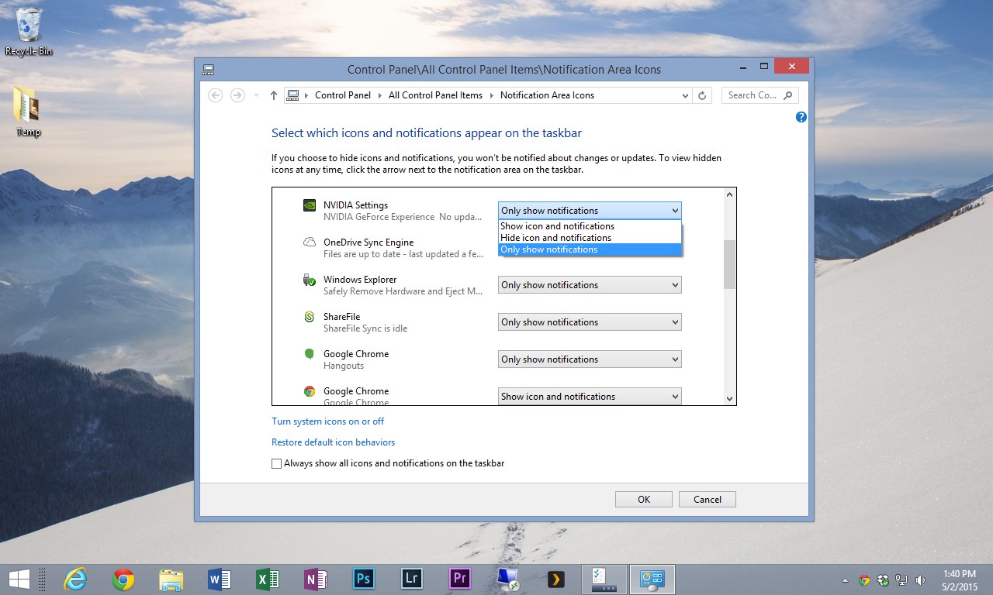This screenshot has height=595, width=993.
Task: Click the Back navigation arrow
Action: tap(215, 95)
